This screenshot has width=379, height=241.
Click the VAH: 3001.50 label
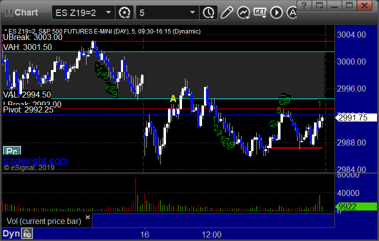point(27,47)
